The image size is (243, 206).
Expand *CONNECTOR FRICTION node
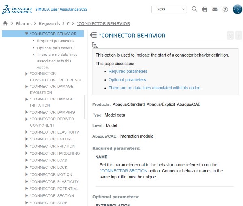click(x=26, y=146)
